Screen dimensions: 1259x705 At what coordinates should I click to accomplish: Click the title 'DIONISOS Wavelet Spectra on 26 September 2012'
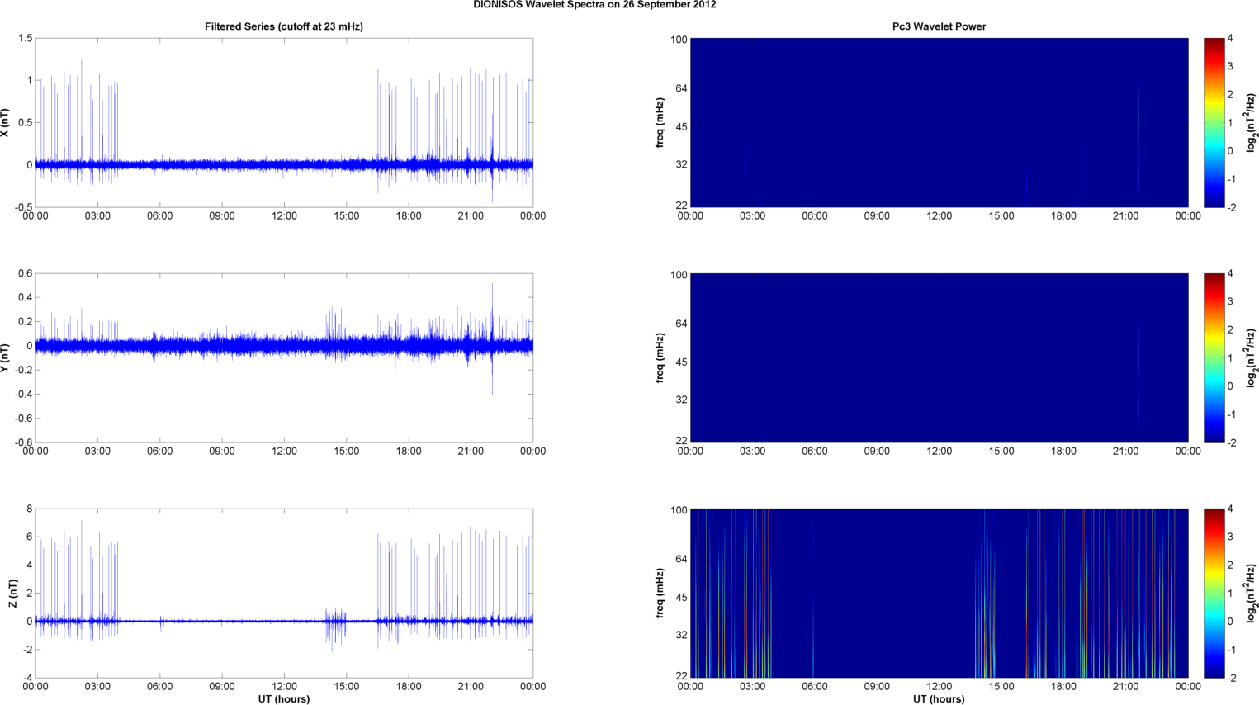594,5
